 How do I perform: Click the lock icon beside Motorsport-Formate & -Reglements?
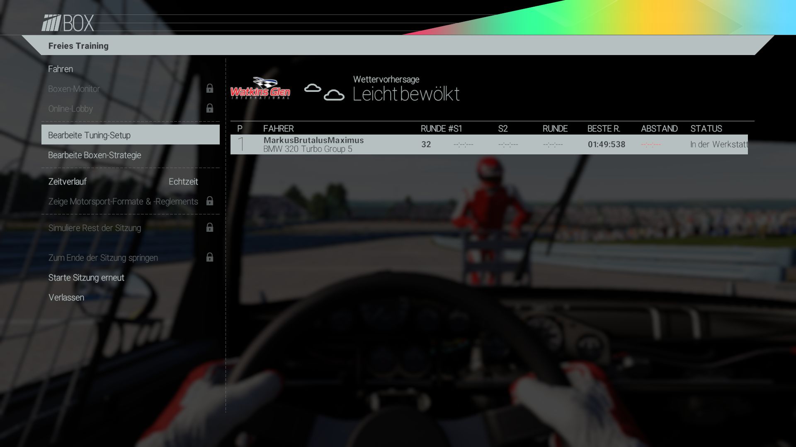coord(210,201)
